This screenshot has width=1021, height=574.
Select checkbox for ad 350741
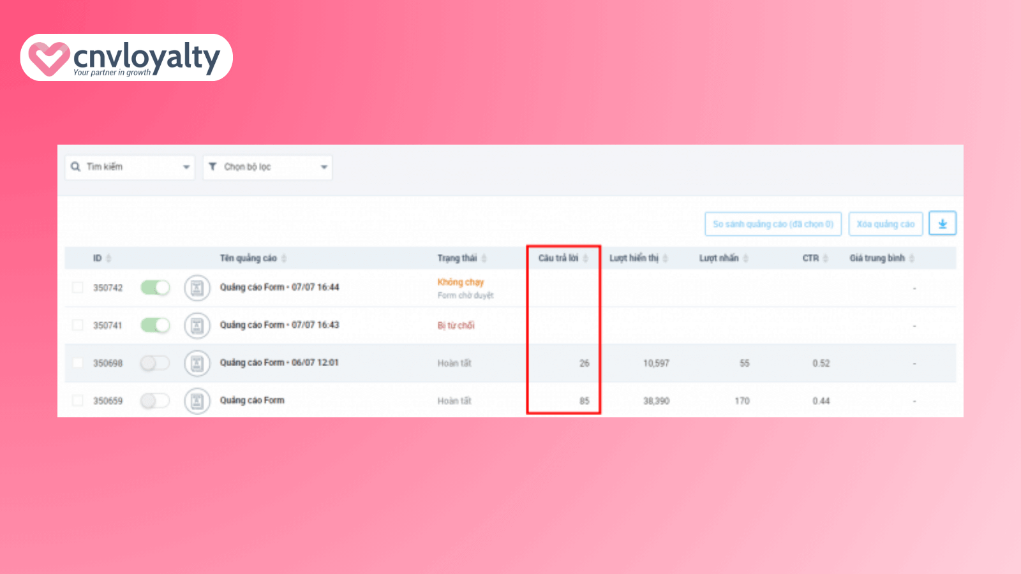coord(78,325)
